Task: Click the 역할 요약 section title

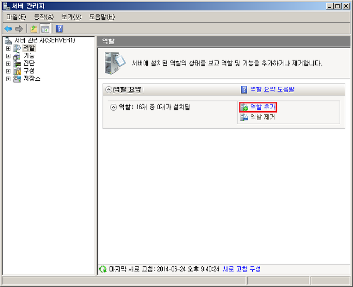Action: [128, 89]
